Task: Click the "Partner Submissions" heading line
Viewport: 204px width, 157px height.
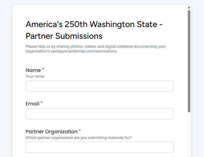Action: (x=64, y=36)
